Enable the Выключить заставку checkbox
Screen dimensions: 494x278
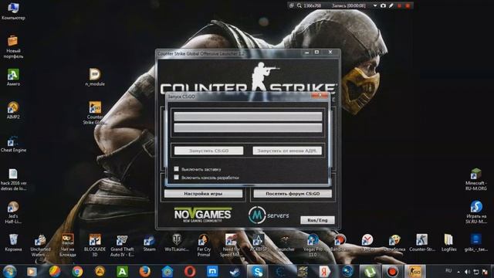coord(177,169)
